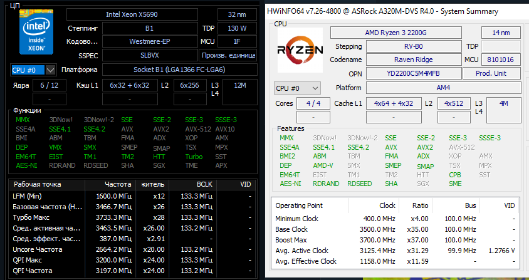Click the 12M L3 cache value
The image size is (529, 280).
point(240,92)
